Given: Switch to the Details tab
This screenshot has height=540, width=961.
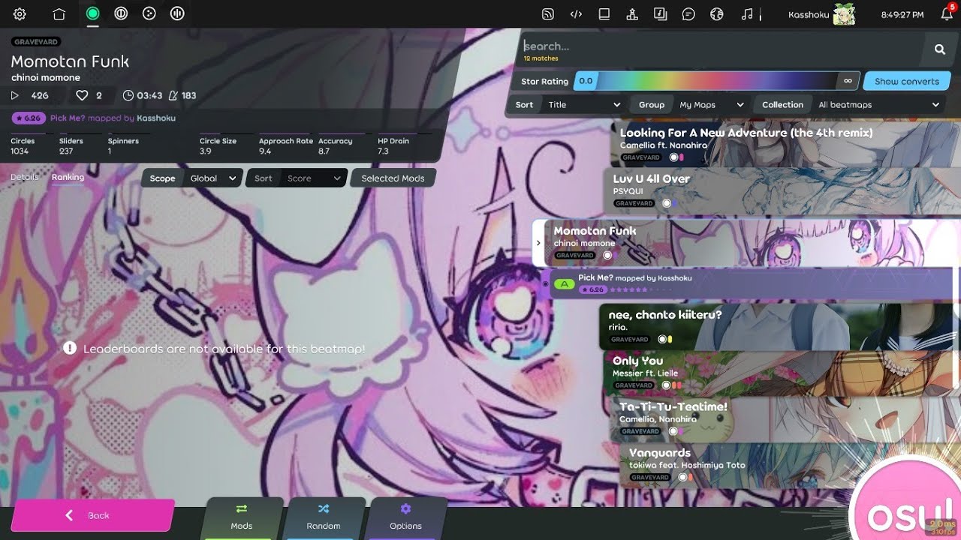Looking at the screenshot, I should coord(24,177).
